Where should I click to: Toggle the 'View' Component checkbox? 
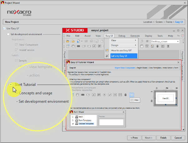[17, 45]
